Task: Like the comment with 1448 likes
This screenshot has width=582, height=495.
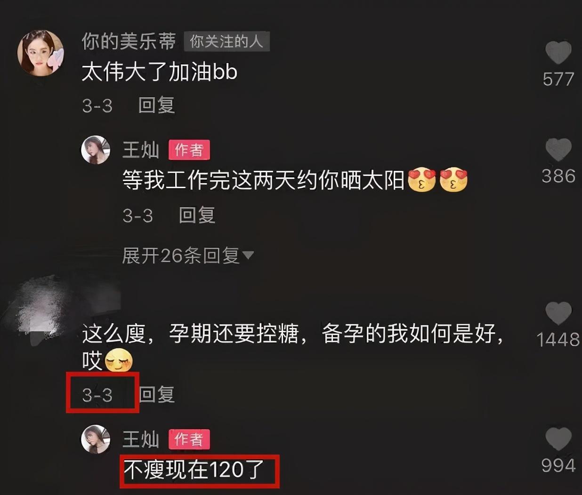Action: pos(558,313)
